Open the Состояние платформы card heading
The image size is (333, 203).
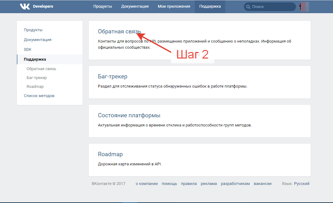point(129,115)
